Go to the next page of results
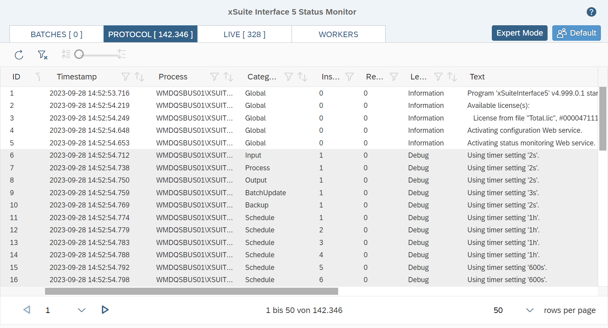The image size is (608, 328). click(x=105, y=310)
